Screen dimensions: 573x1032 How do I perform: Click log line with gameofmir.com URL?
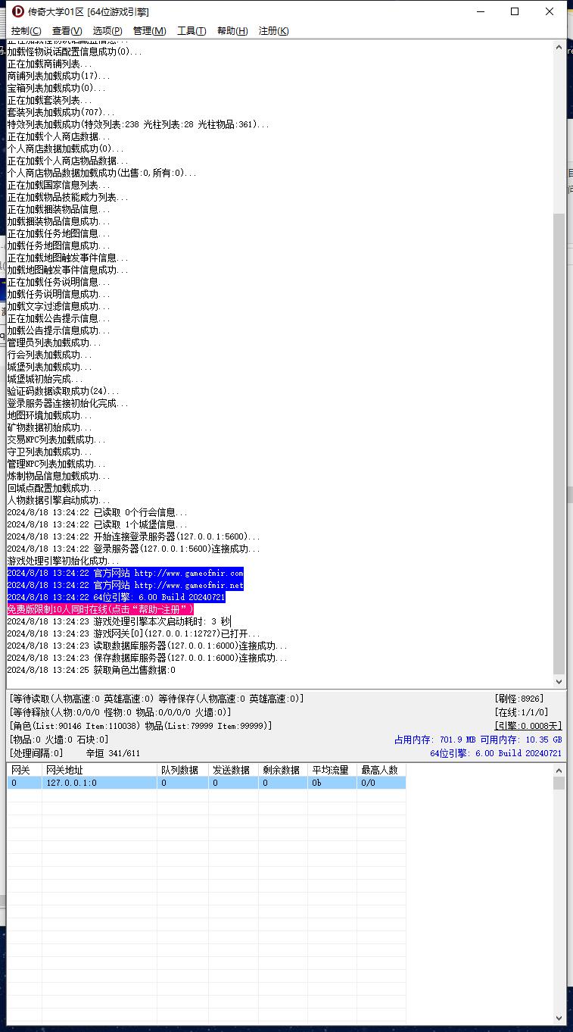click(x=125, y=573)
